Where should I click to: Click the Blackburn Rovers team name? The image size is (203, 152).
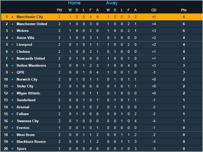31,142
